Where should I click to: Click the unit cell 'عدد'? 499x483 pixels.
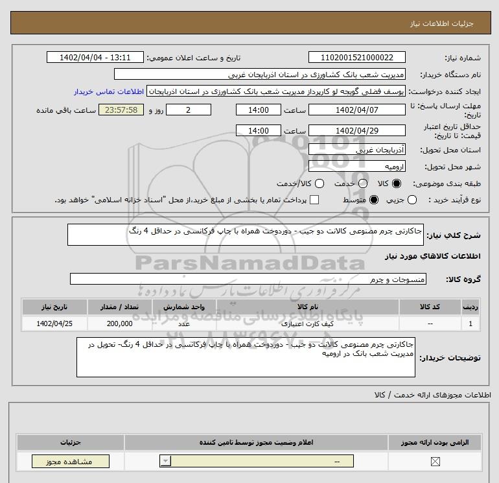coord(184,324)
